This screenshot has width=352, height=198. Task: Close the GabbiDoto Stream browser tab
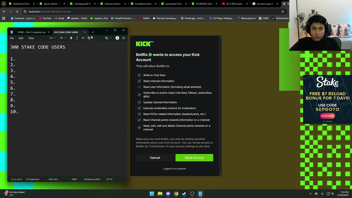[34, 4]
